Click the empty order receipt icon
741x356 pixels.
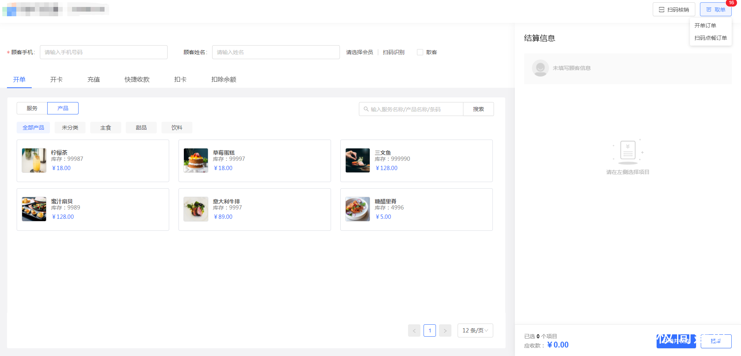click(x=628, y=152)
